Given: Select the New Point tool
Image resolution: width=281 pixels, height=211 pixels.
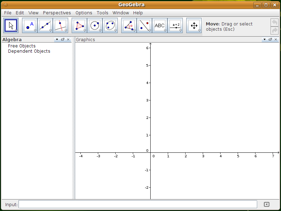Looking at the screenshot, I should tap(30, 25).
